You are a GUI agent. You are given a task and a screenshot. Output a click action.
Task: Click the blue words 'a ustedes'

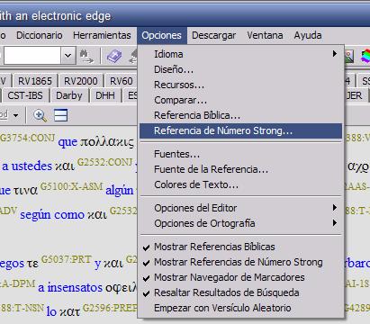click(x=27, y=166)
